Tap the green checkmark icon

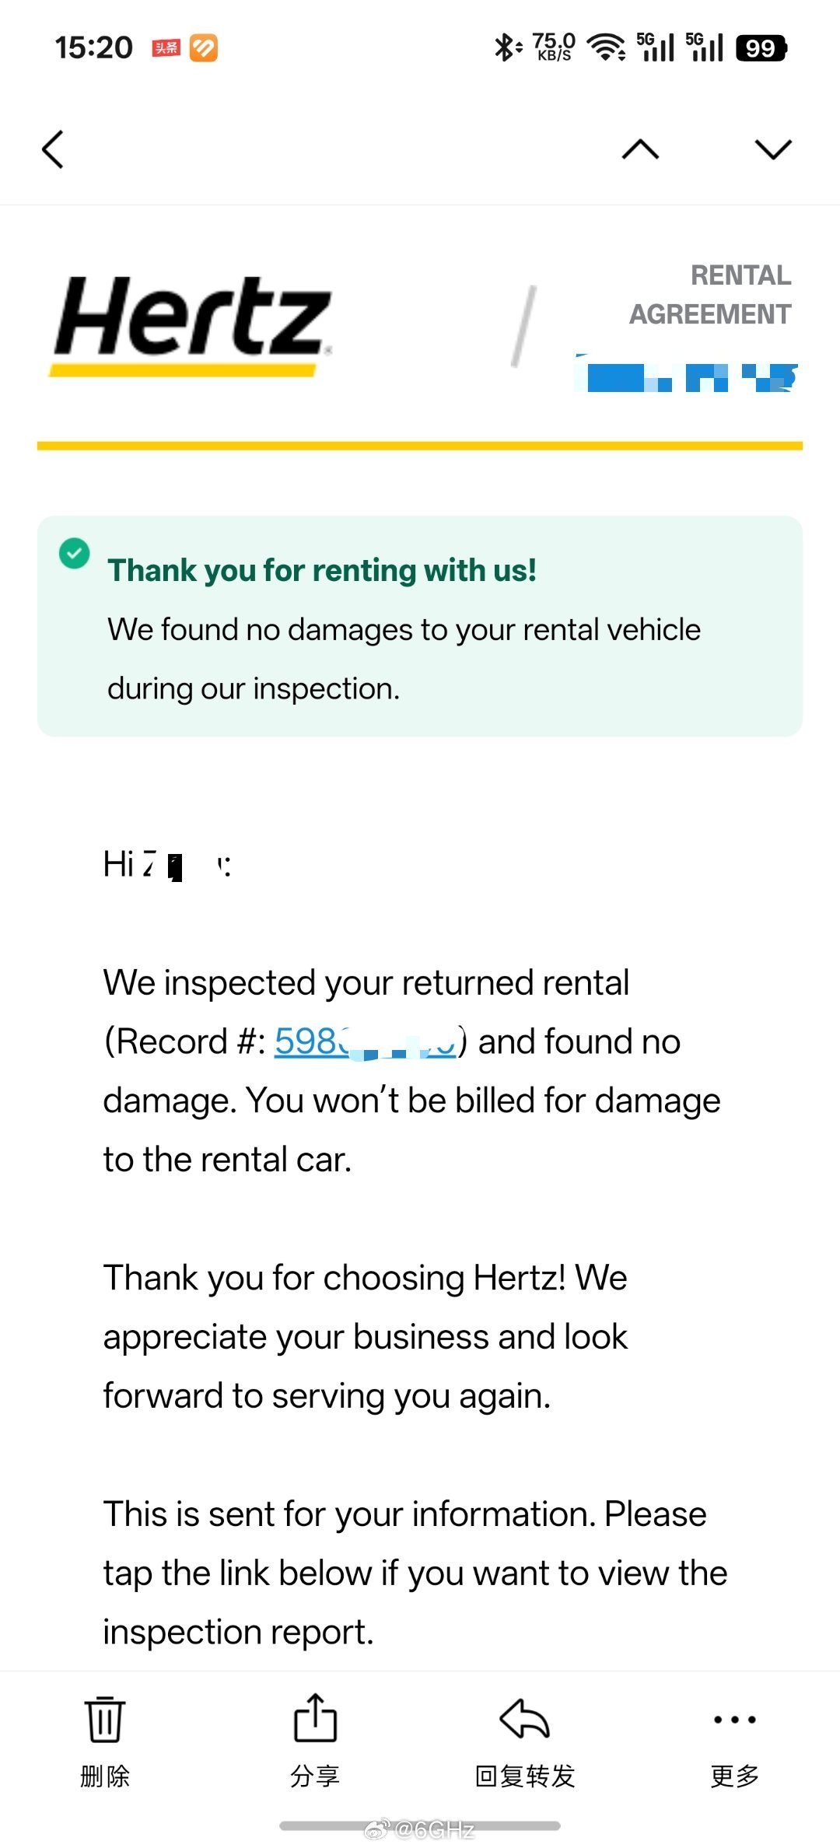(x=75, y=554)
